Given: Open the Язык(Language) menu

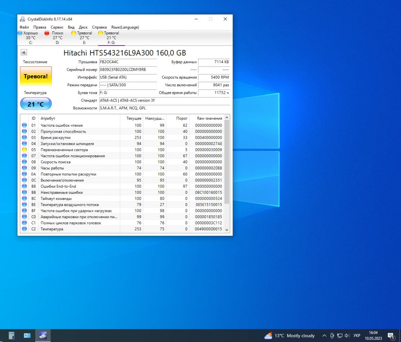Looking at the screenshot, I should pos(125,27).
